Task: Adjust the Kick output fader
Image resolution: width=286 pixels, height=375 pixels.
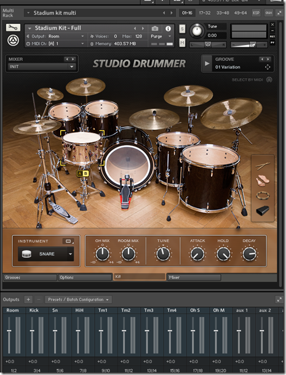Action: tap(32, 331)
